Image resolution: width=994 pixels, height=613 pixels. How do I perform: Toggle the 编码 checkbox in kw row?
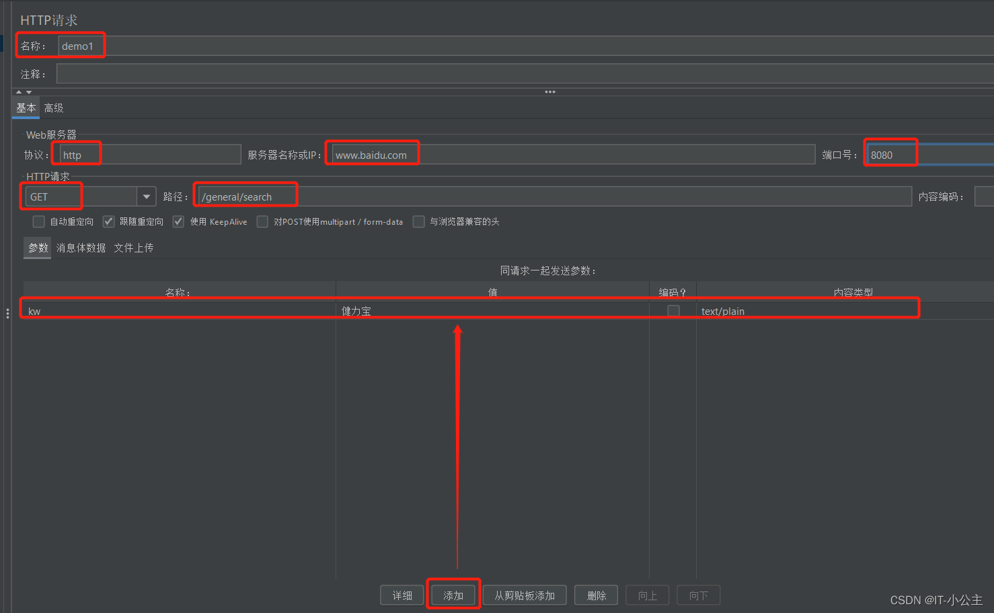point(673,311)
